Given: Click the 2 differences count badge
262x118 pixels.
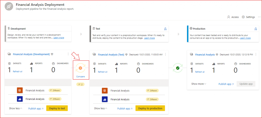Looking at the screenshot, I should coord(80,85).
